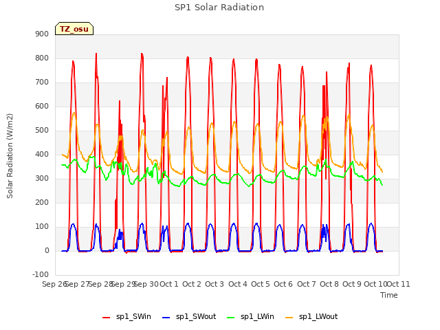
Task: Click the red sp1_SWin legend swatch
Action: pos(107,318)
